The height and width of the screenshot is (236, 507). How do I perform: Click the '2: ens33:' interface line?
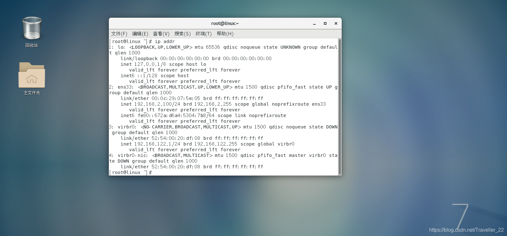tap(223, 87)
